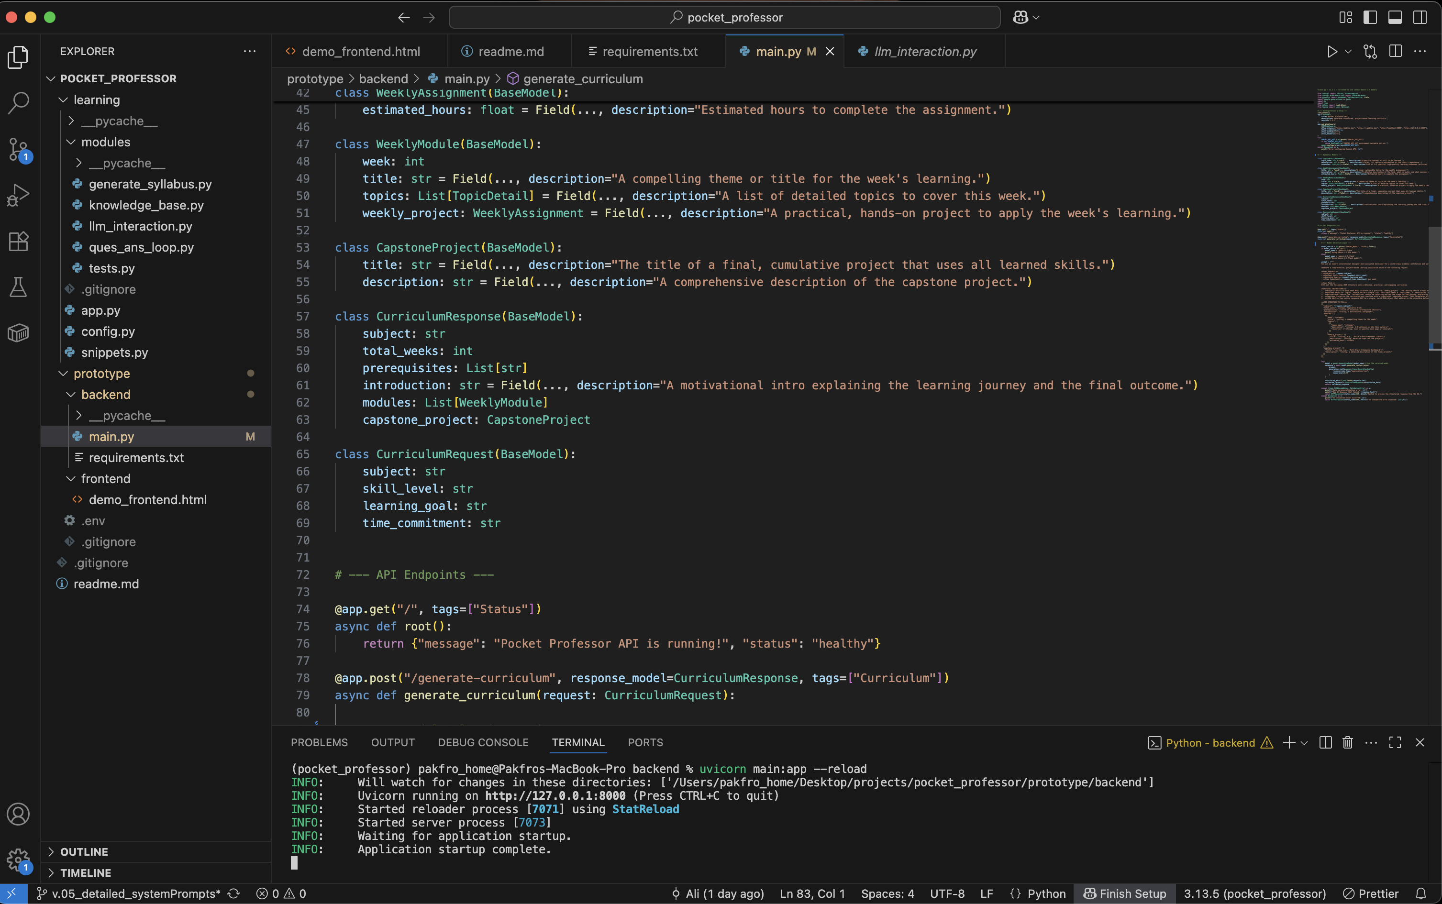
Task: Collapse the frontend folder
Action: click(x=71, y=479)
